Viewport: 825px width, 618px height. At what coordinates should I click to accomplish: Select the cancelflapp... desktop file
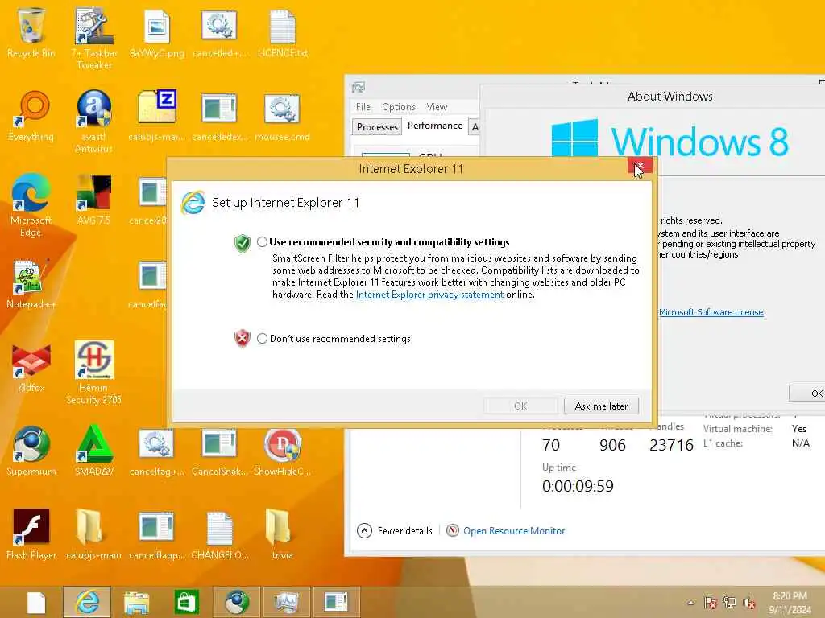click(157, 534)
